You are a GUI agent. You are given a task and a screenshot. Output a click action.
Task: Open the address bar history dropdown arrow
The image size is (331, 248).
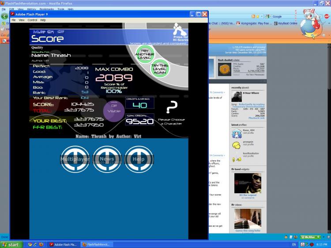pos(262,16)
